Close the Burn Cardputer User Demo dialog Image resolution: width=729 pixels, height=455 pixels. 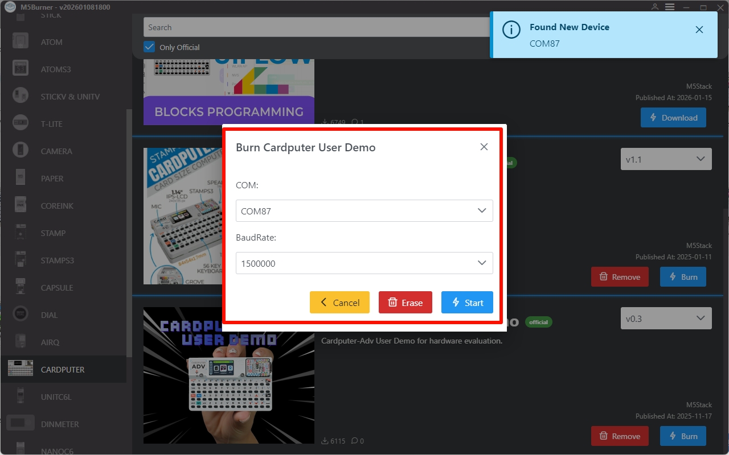(484, 147)
